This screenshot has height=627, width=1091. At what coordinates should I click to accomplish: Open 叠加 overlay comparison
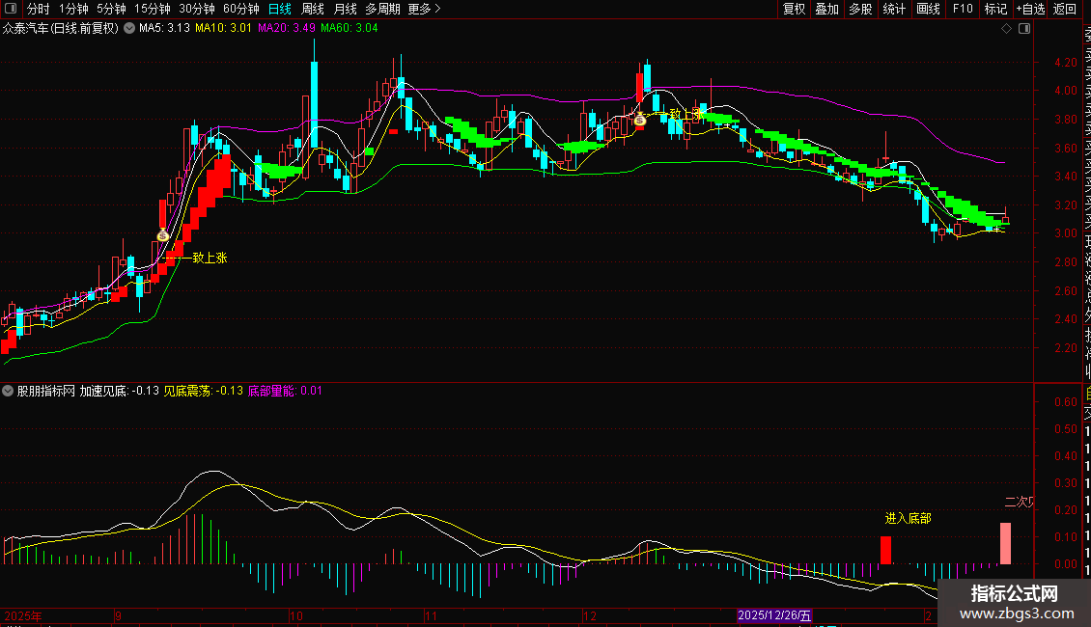click(826, 9)
